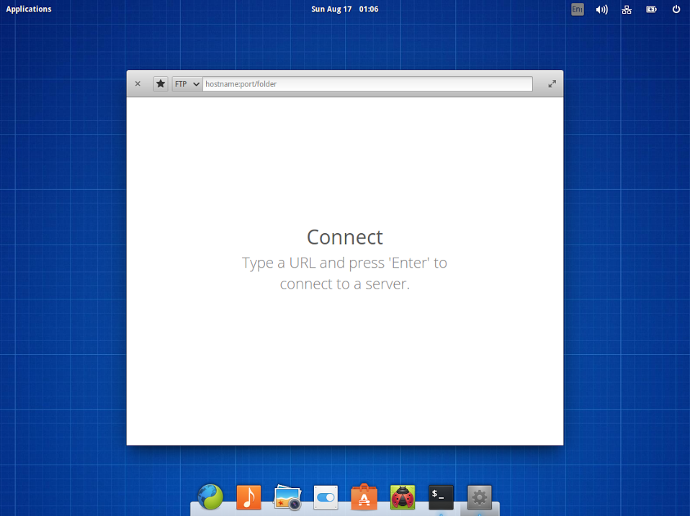Click the bookmarks star icon
The height and width of the screenshot is (516, 690).
pyautogui.click(x=161, y=83)
